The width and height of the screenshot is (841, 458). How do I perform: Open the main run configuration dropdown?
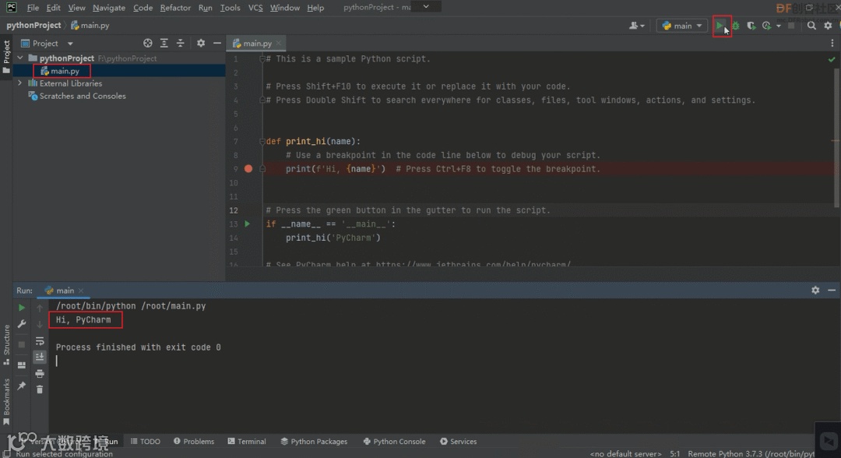point(681,26)
